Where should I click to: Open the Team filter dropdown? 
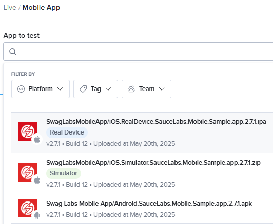[x=146, y=89]
